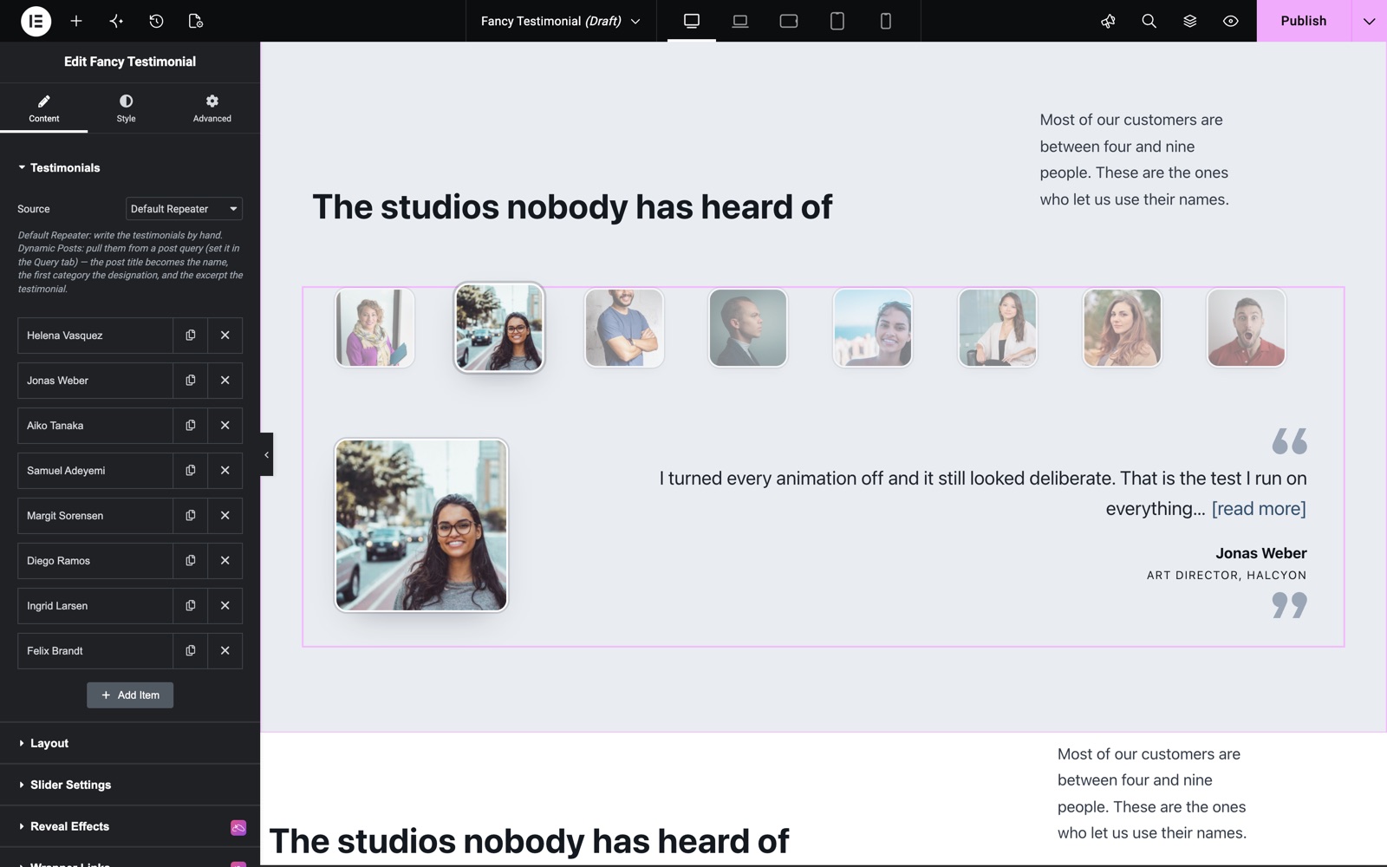Click the read more link
Viewport: 1387px width, 867px height.
coord(1259,509)
